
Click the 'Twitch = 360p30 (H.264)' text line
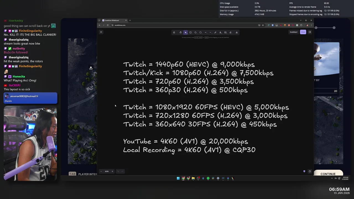pos(185,90)
